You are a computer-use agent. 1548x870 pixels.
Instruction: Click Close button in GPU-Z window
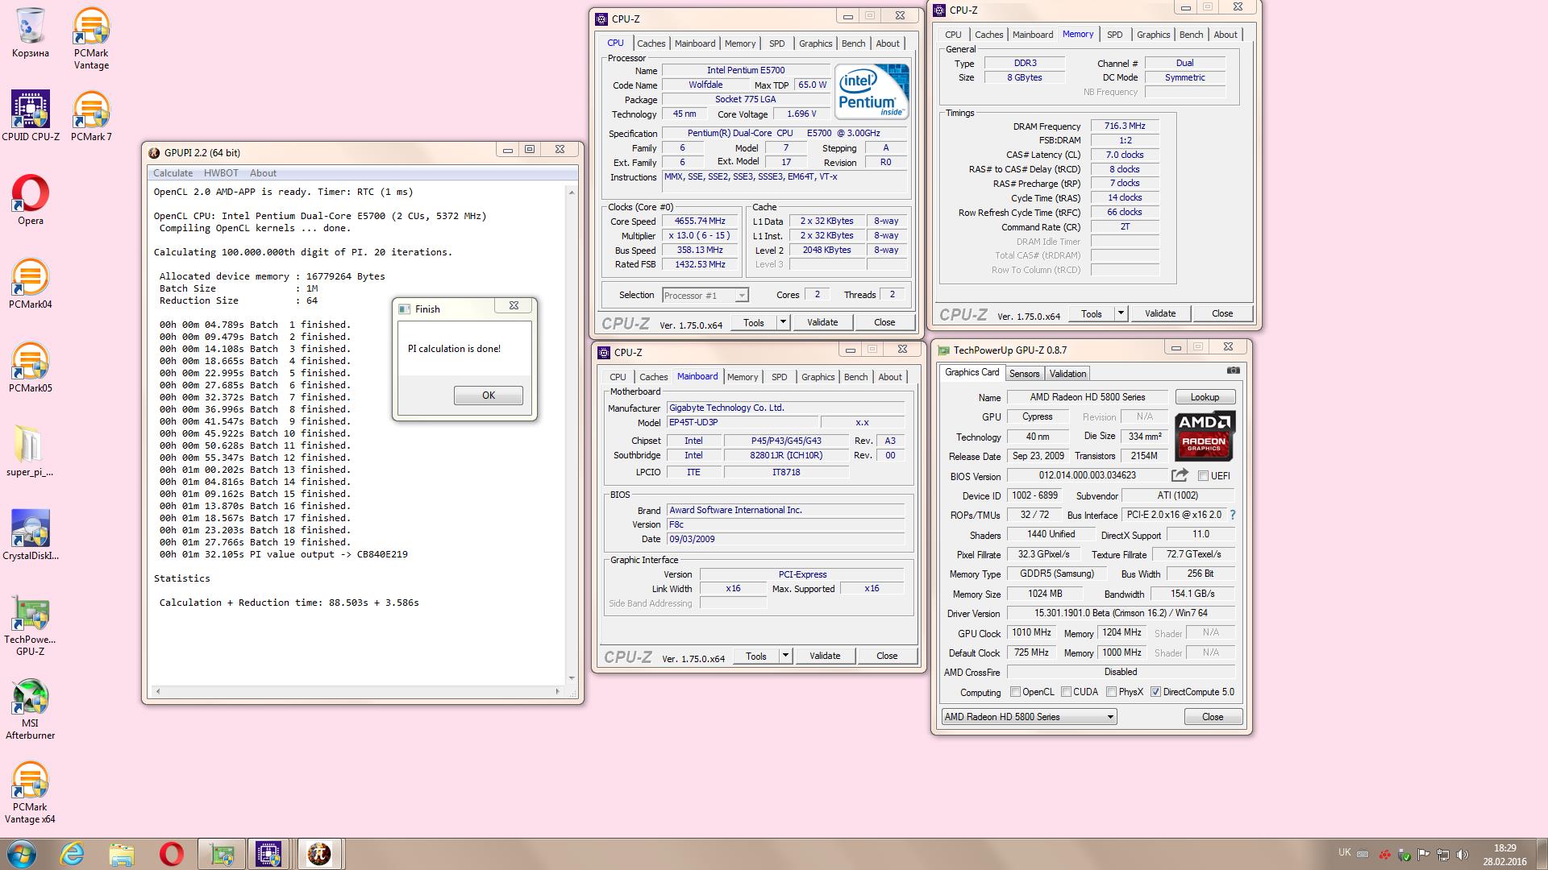(x=1213, y=717)
